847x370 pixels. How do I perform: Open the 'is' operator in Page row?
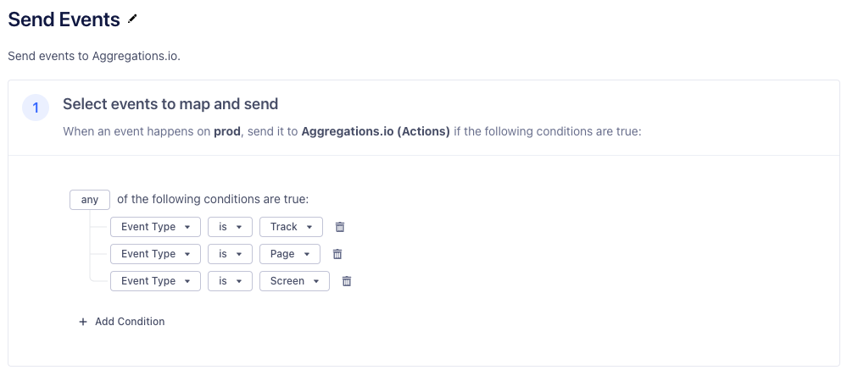click(x=230, y=254)
